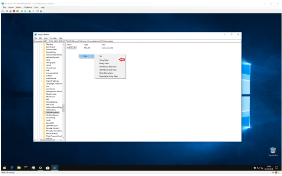Click the Ctrl+Alt+Delete icon in the VM toolbar
This screenshot has width=282, height=176.
(3, 11)
